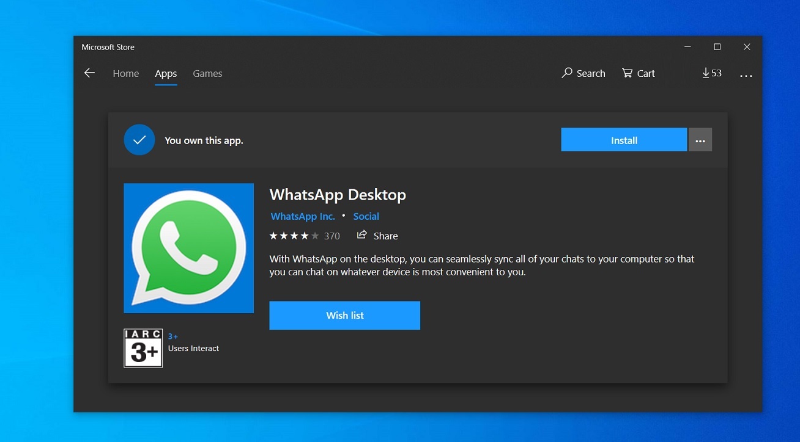Click the IARC 3+ rating badge
Viewport: 800px width, 442px height.
click(x=143, y=349)
